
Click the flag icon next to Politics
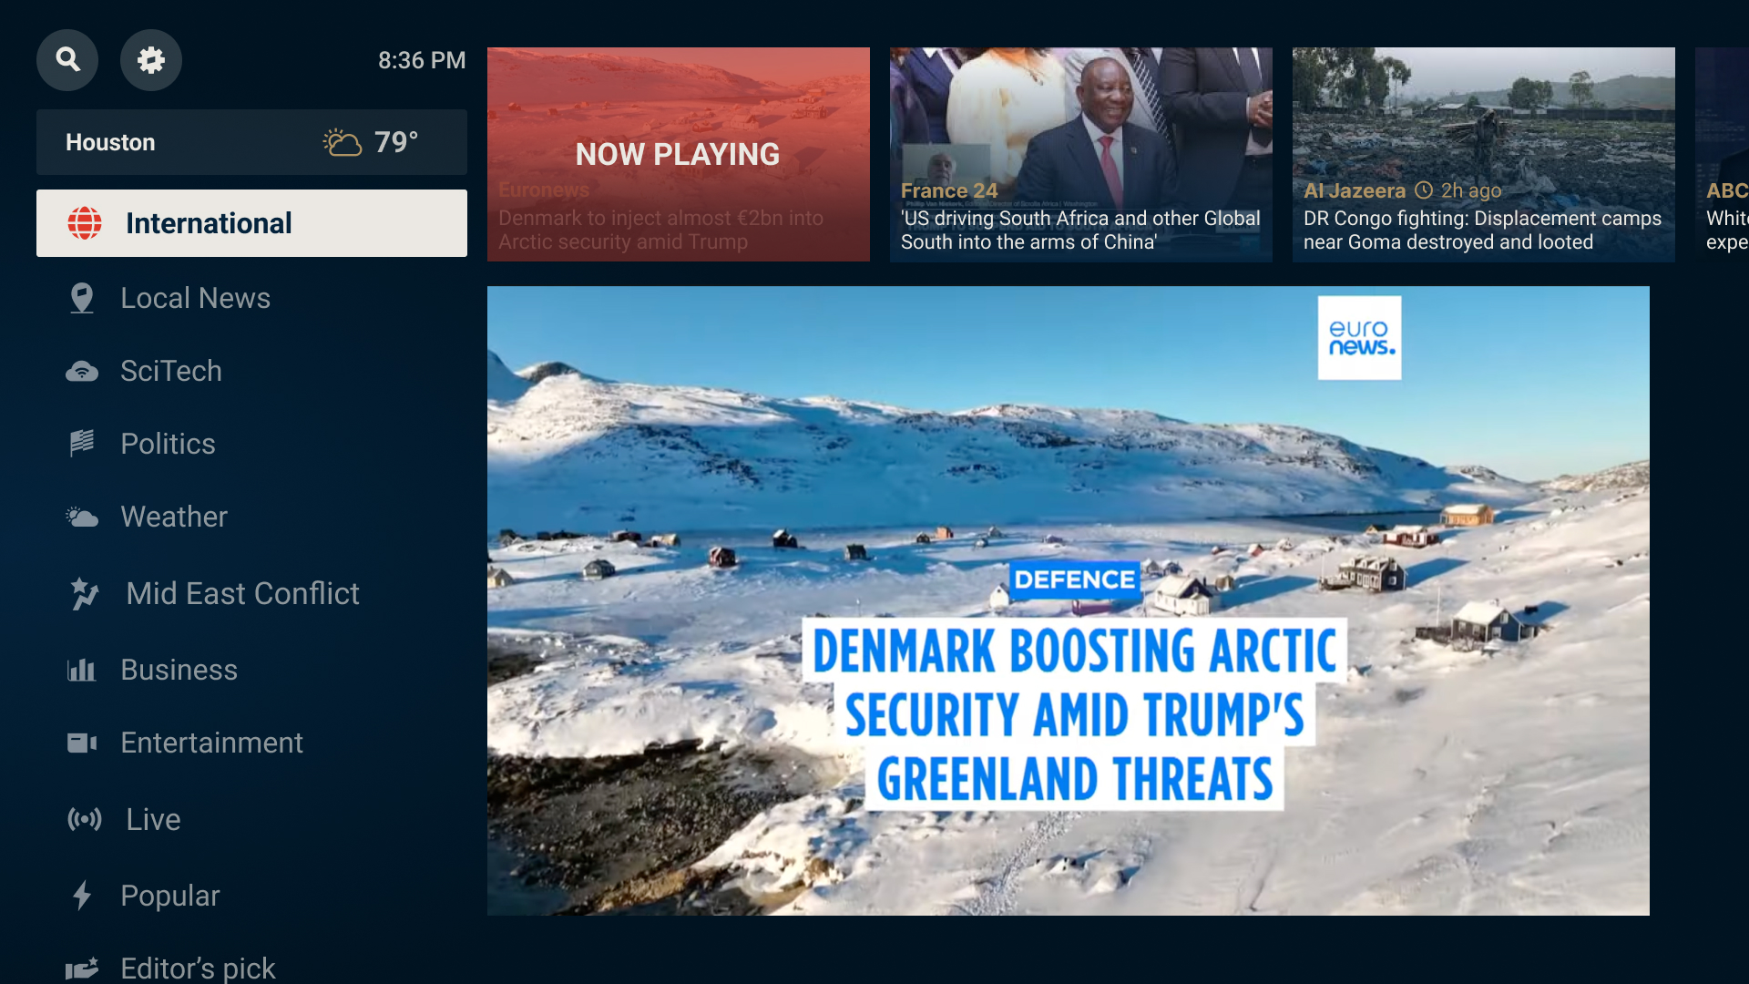82,444
